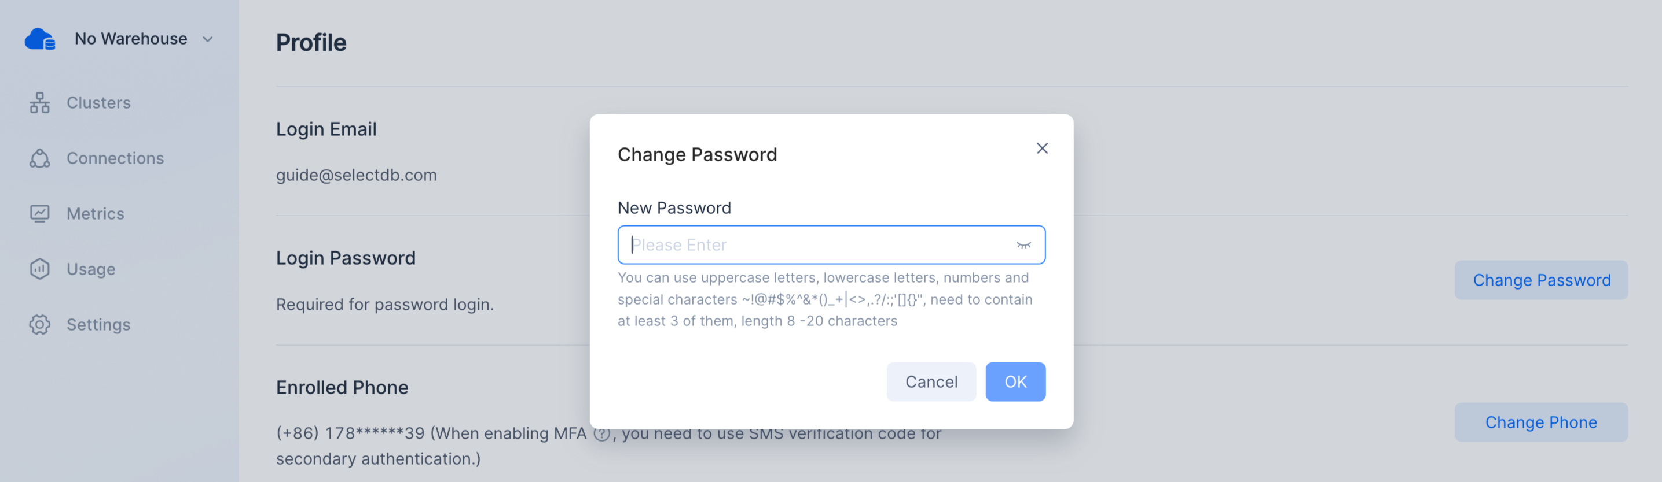The height and width of the screenshot is (482, 1662).
Task: Go to Connections page
Action: (115, 158)
